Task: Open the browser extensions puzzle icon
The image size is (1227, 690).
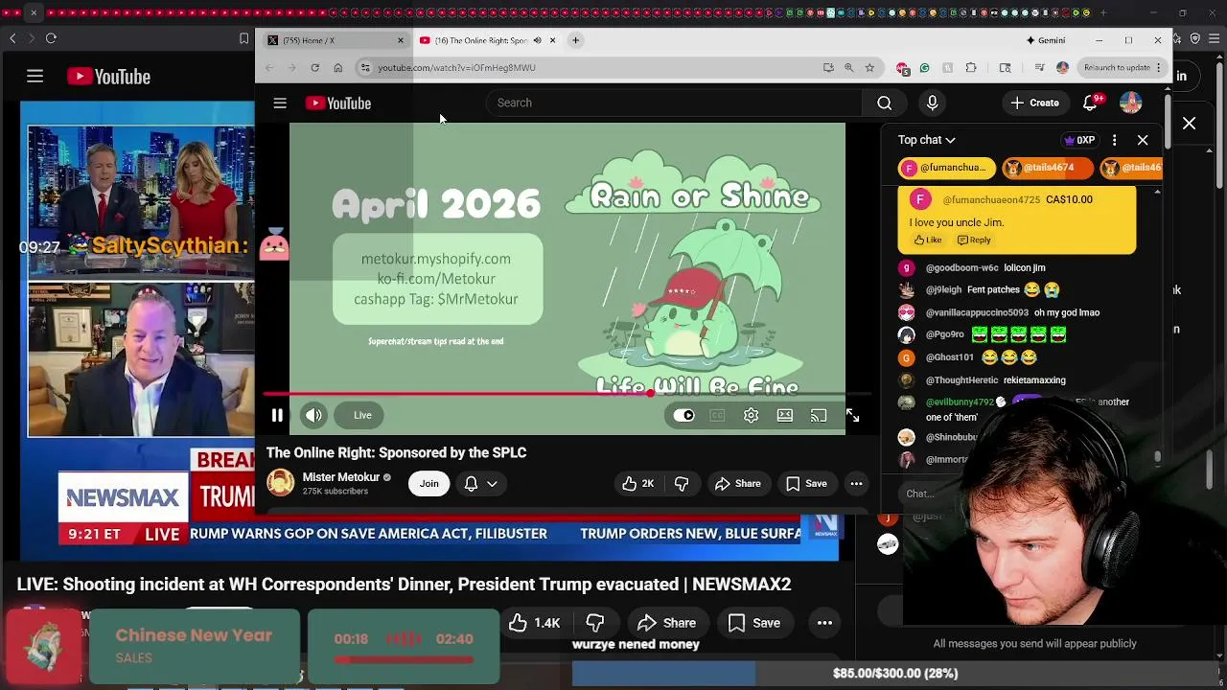Action: (x=971, y=68)
